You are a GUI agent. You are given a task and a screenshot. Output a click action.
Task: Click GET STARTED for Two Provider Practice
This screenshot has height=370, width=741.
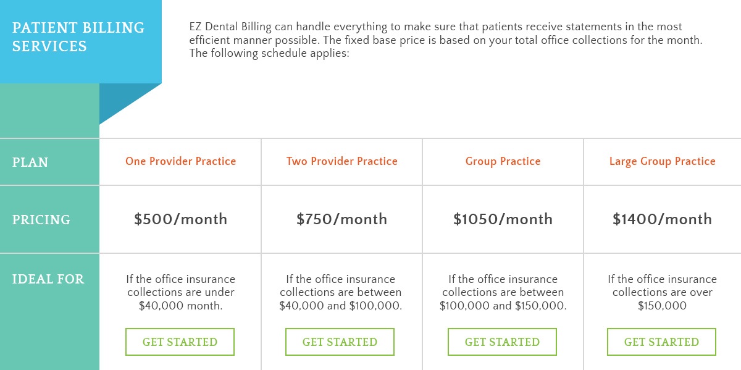click(x=340, y=342)
